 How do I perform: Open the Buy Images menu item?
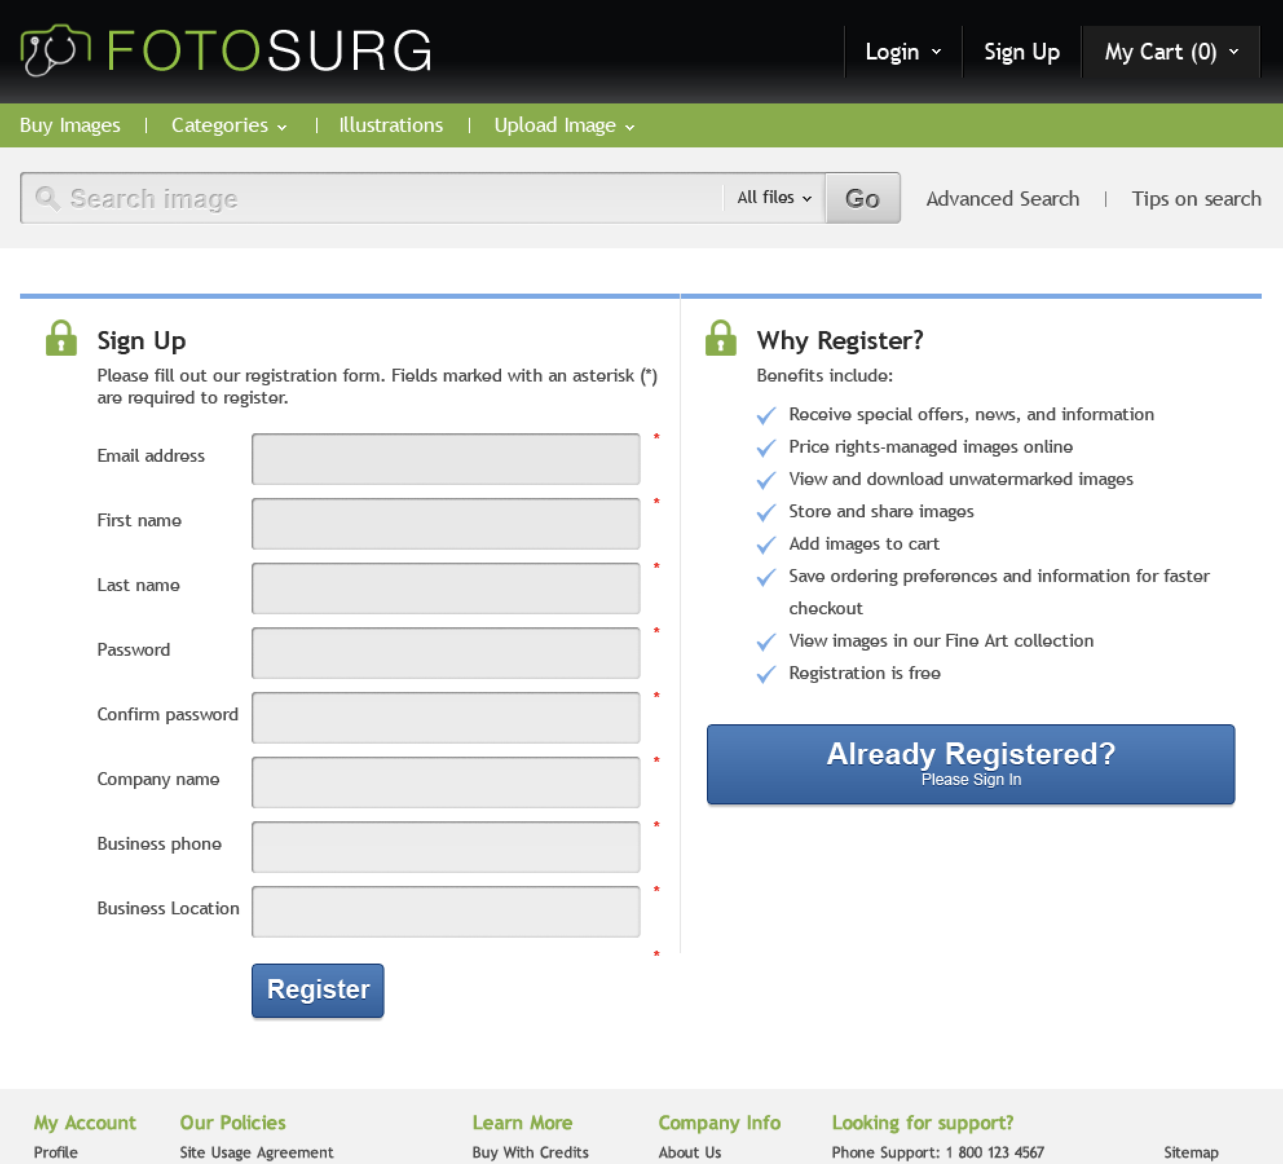click(x=70, y=125)
